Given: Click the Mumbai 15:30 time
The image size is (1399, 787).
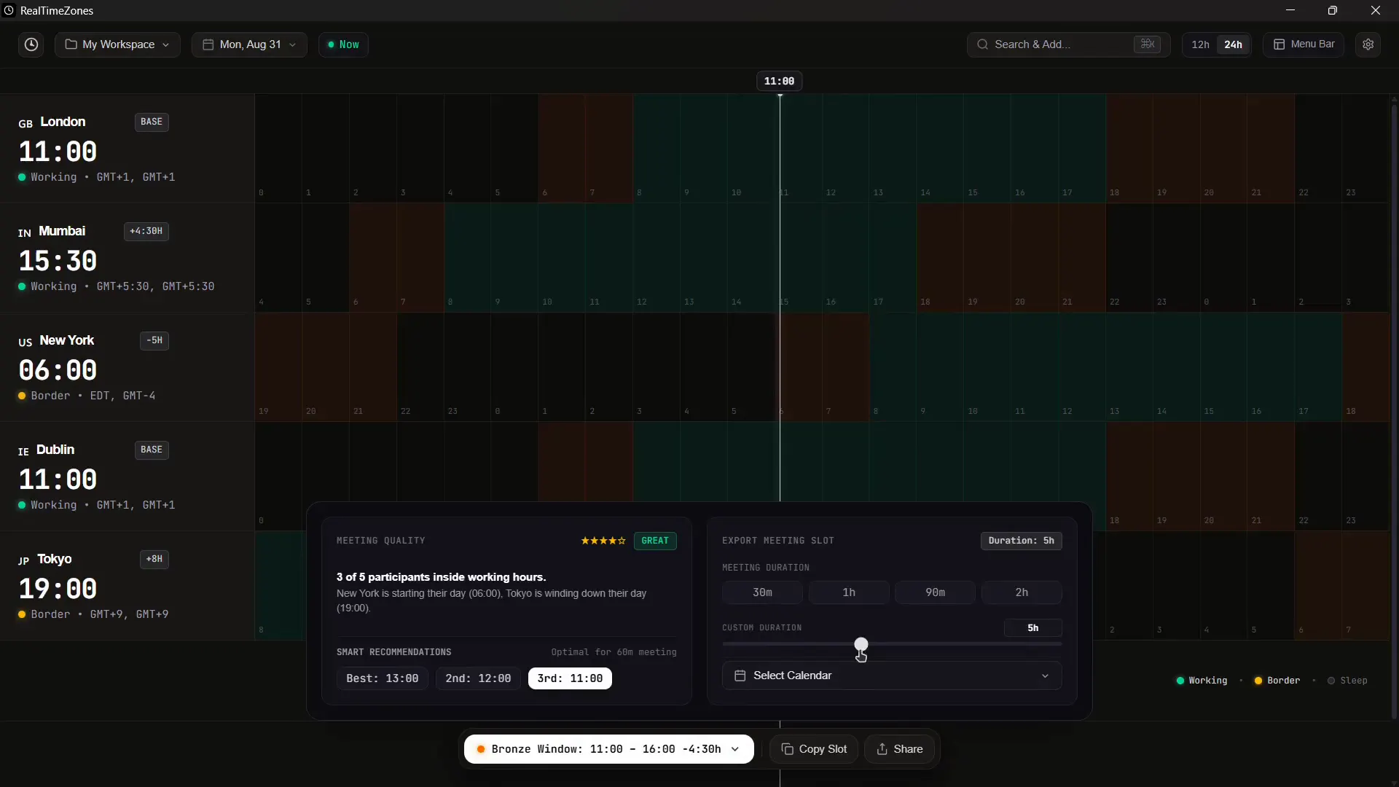Looking at the screenshot, I should tap(58, 261).
